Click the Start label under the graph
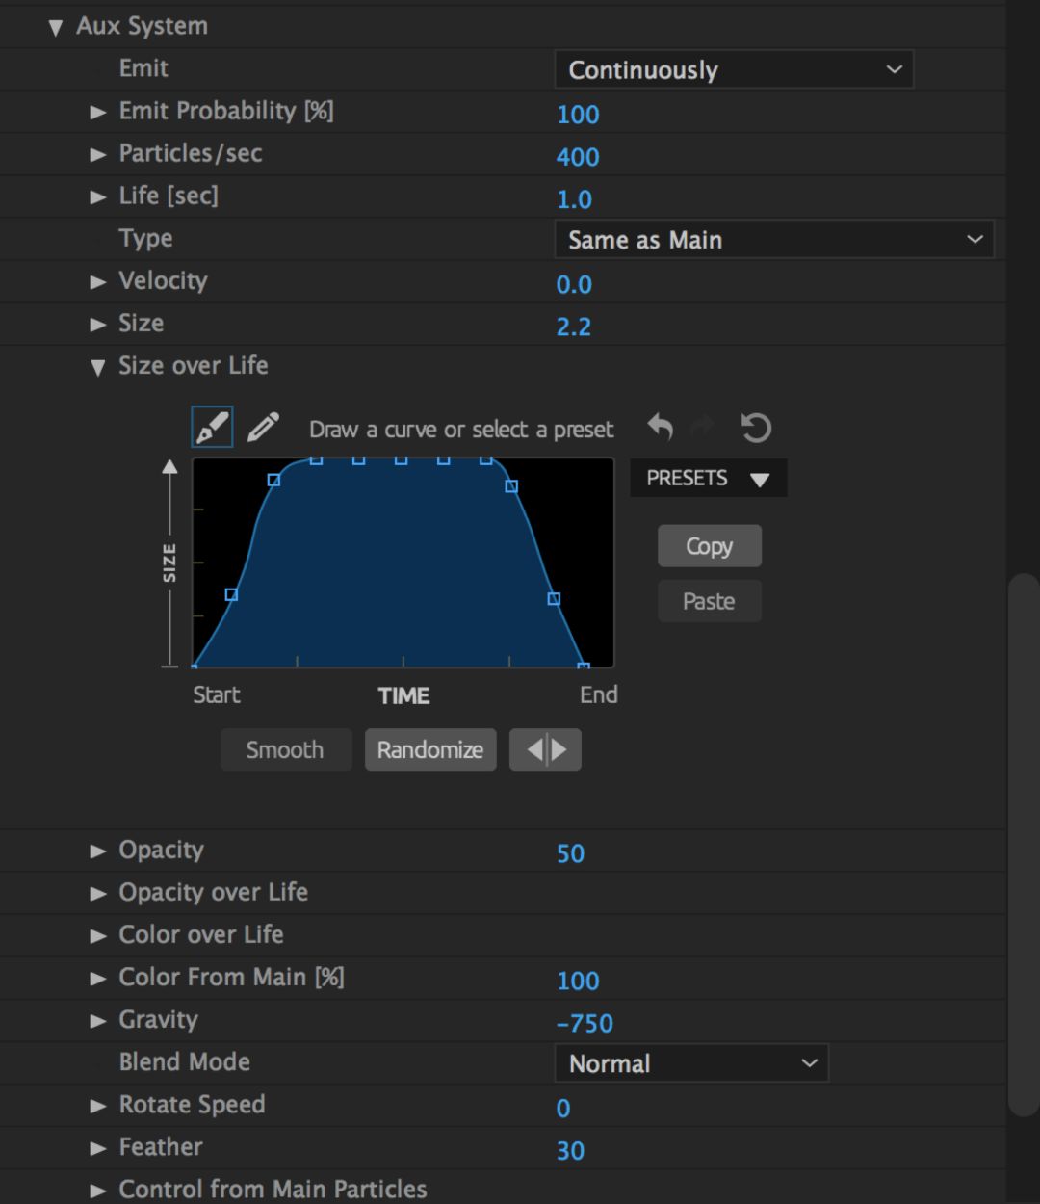 coord(217,694)
